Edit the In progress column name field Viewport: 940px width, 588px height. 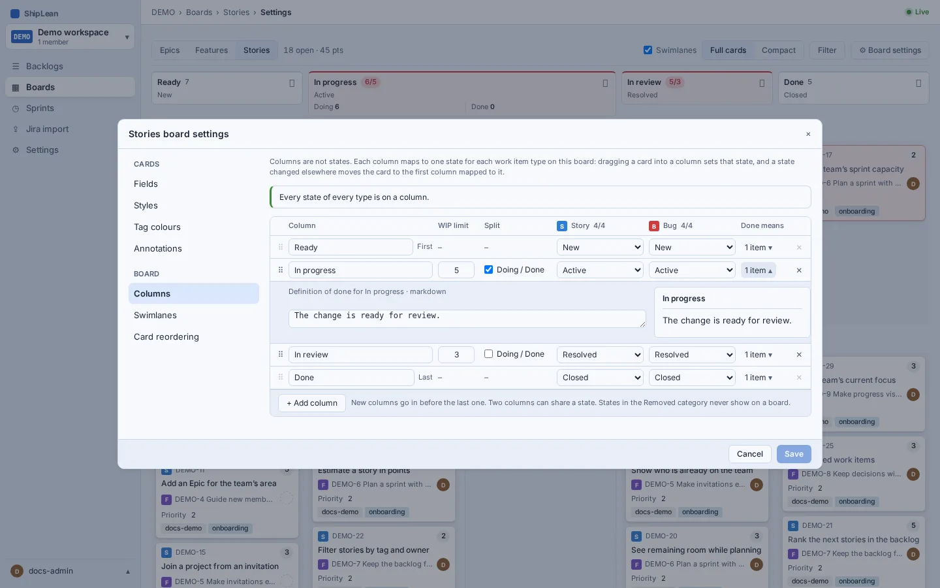coord(360,270)
